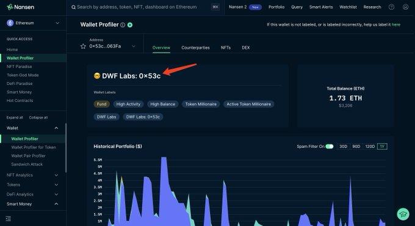
Task: Toggle the Spam Filter switch off
Action: click(x=330, y=147)
